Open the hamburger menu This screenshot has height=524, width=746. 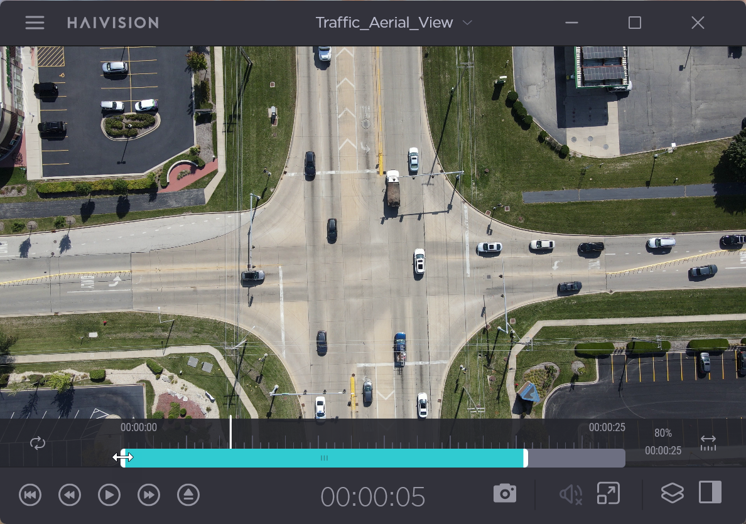(35, 23)
